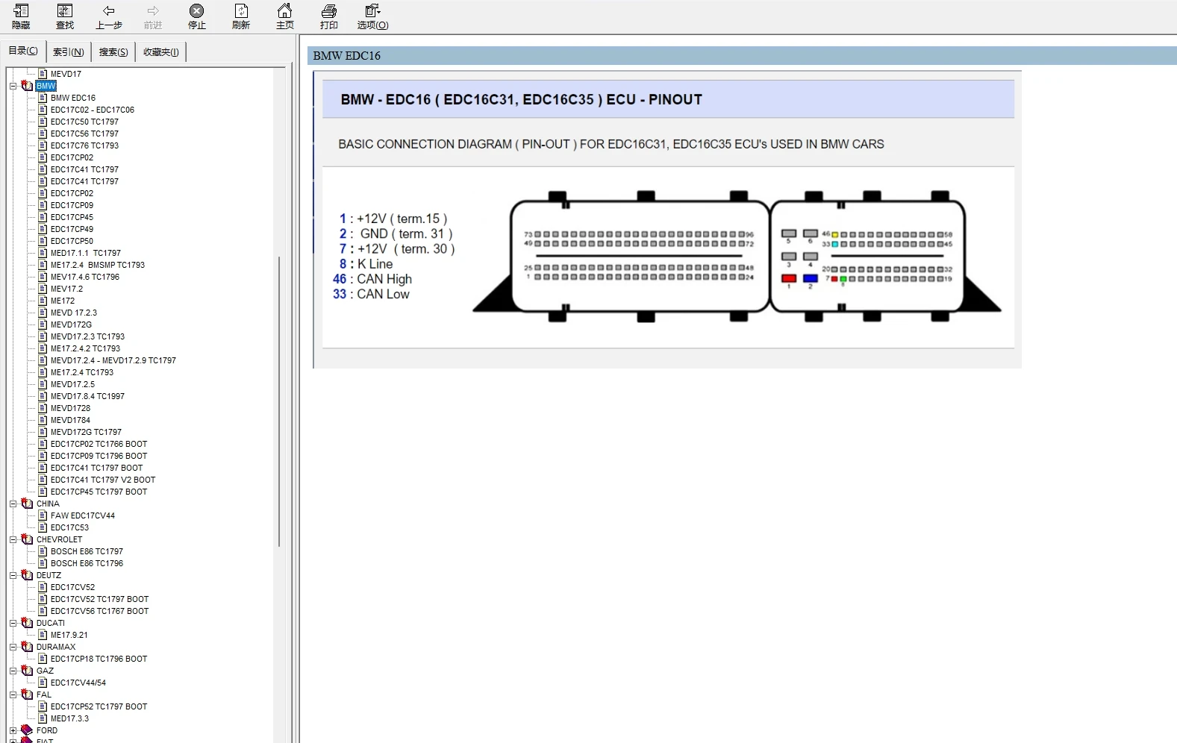Image resolution: width=1177 pixels, height=743 pixels.
Task: Open the MED17.1.1 TC1797 topic
Action: 86,253
